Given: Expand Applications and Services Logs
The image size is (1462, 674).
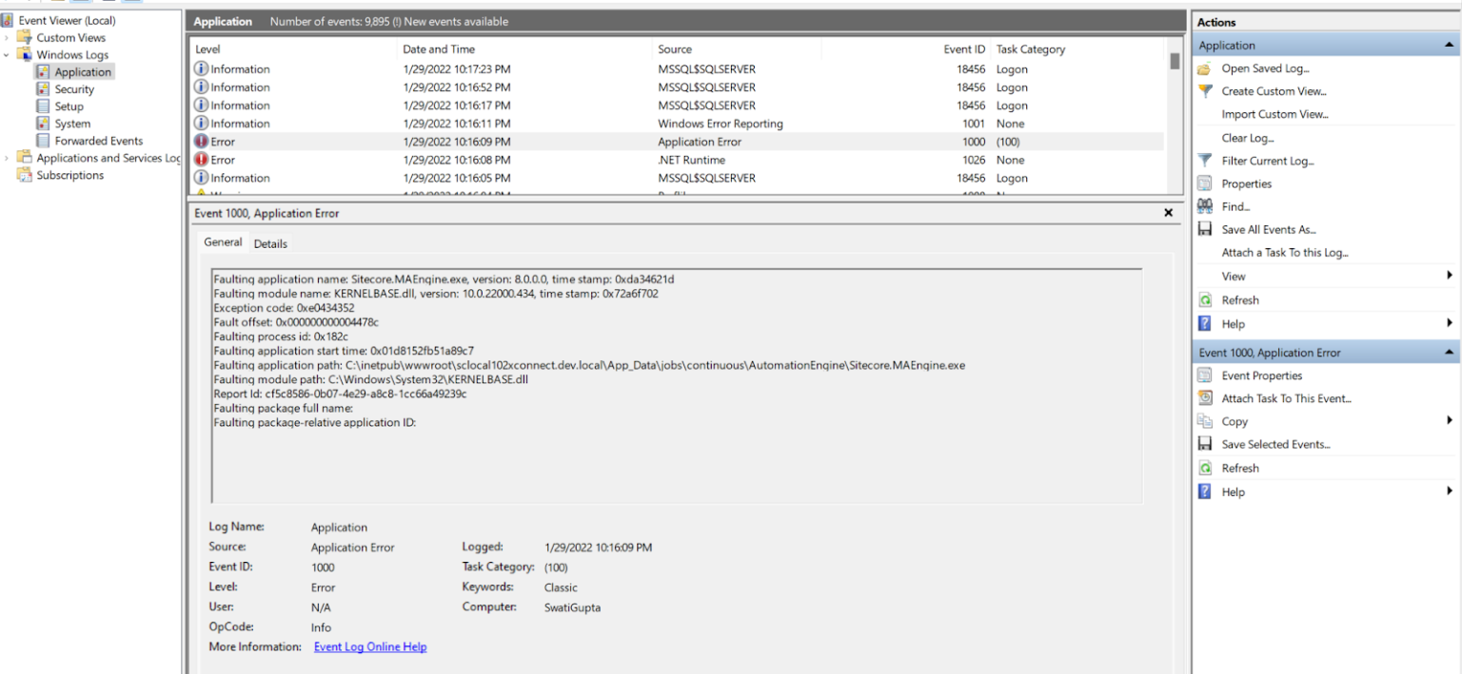Looking at the screenshot, I should (6, 158).
